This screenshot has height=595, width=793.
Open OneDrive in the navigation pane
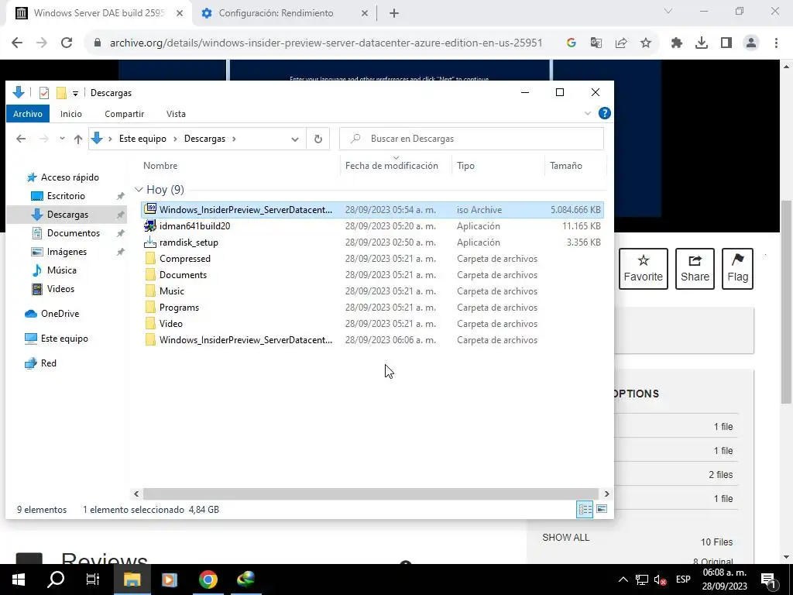(x=60, y=314)
